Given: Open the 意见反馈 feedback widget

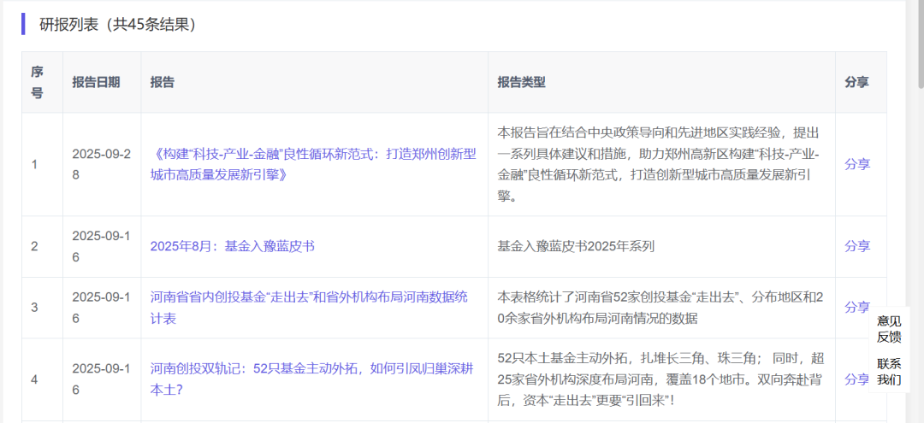Looking at the screenshot, I should pos(889,329).
